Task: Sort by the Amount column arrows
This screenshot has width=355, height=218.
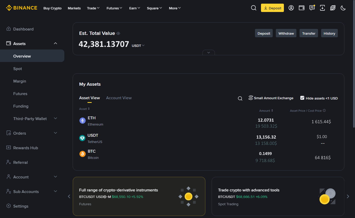Action: click(272, 111)
